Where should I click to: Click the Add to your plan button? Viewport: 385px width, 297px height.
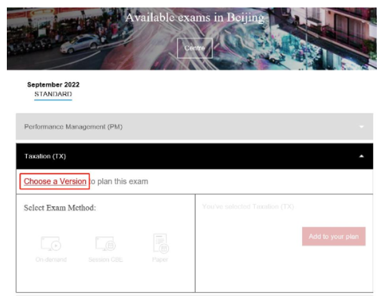(333, 237)
